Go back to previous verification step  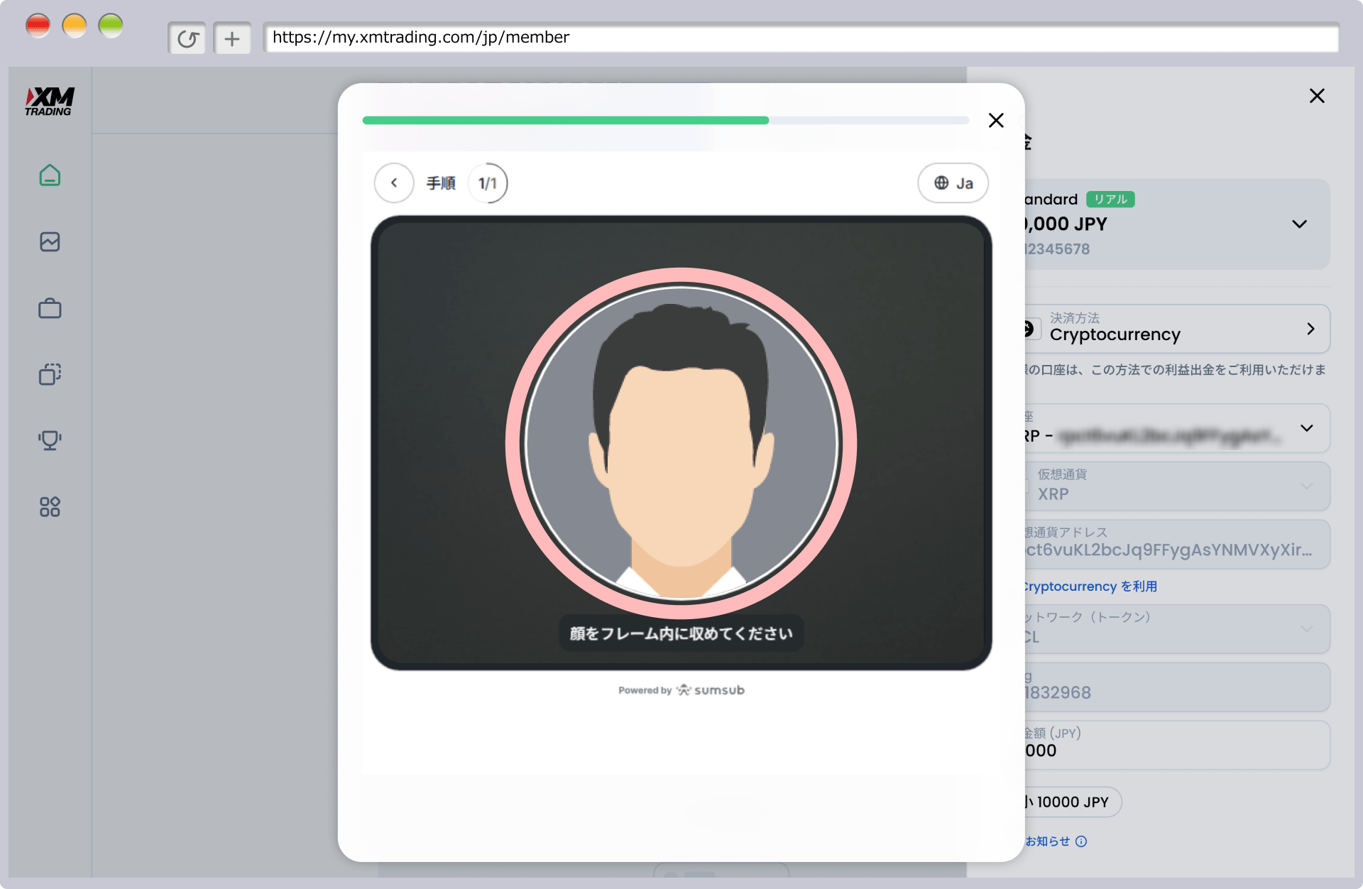[394, 183]
